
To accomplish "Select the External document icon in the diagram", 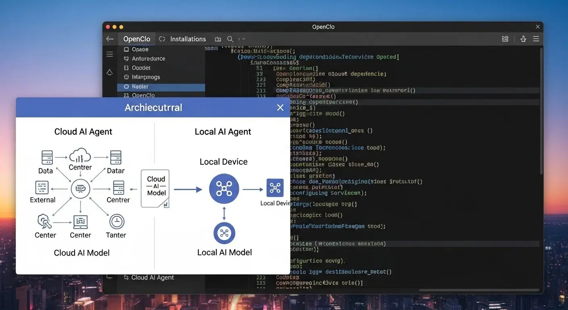I will pyautogui.click(x=42, y=188).
